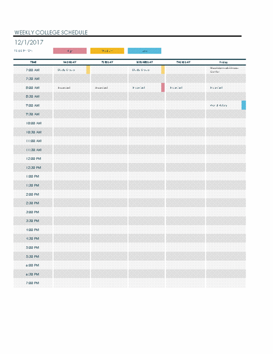273x354 pixels.
Task: Select the 1:00 PM time label
Action: tap(33, 176)
